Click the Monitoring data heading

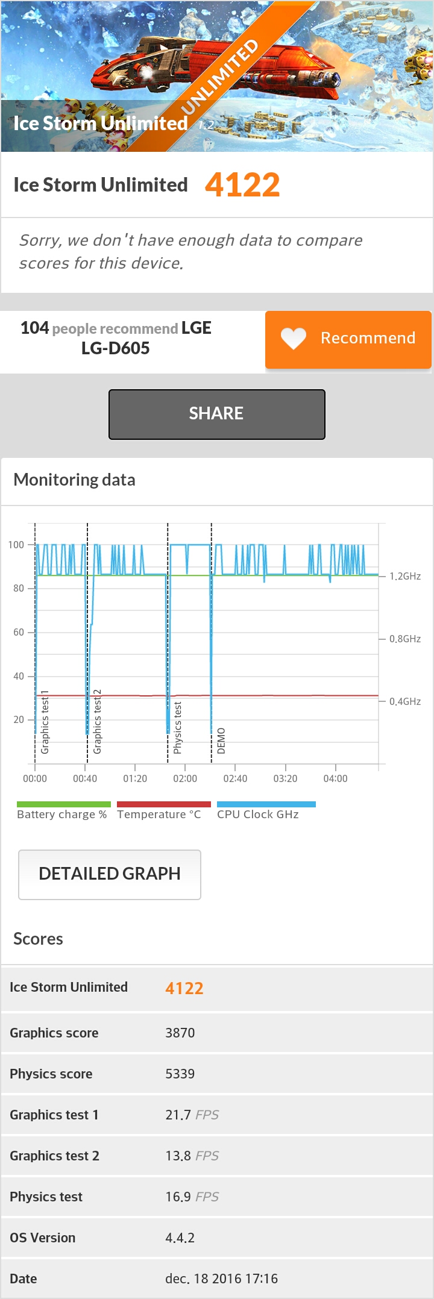click(x=74, y=480)
